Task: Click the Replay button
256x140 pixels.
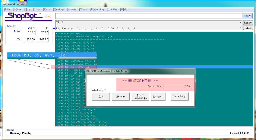Action: coord(248,23)
